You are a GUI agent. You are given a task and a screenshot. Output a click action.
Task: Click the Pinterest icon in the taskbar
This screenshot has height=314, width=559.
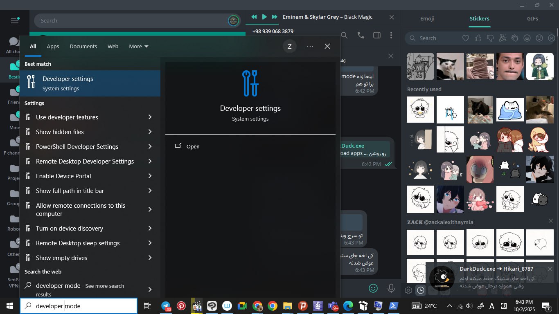click(181, 306)
